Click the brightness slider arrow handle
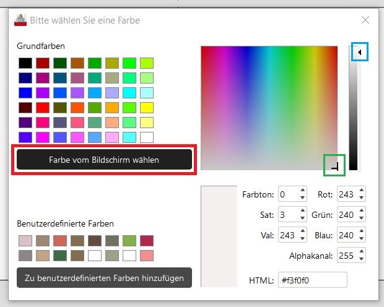This screenshot has height=307, width=384. (359, 52)
